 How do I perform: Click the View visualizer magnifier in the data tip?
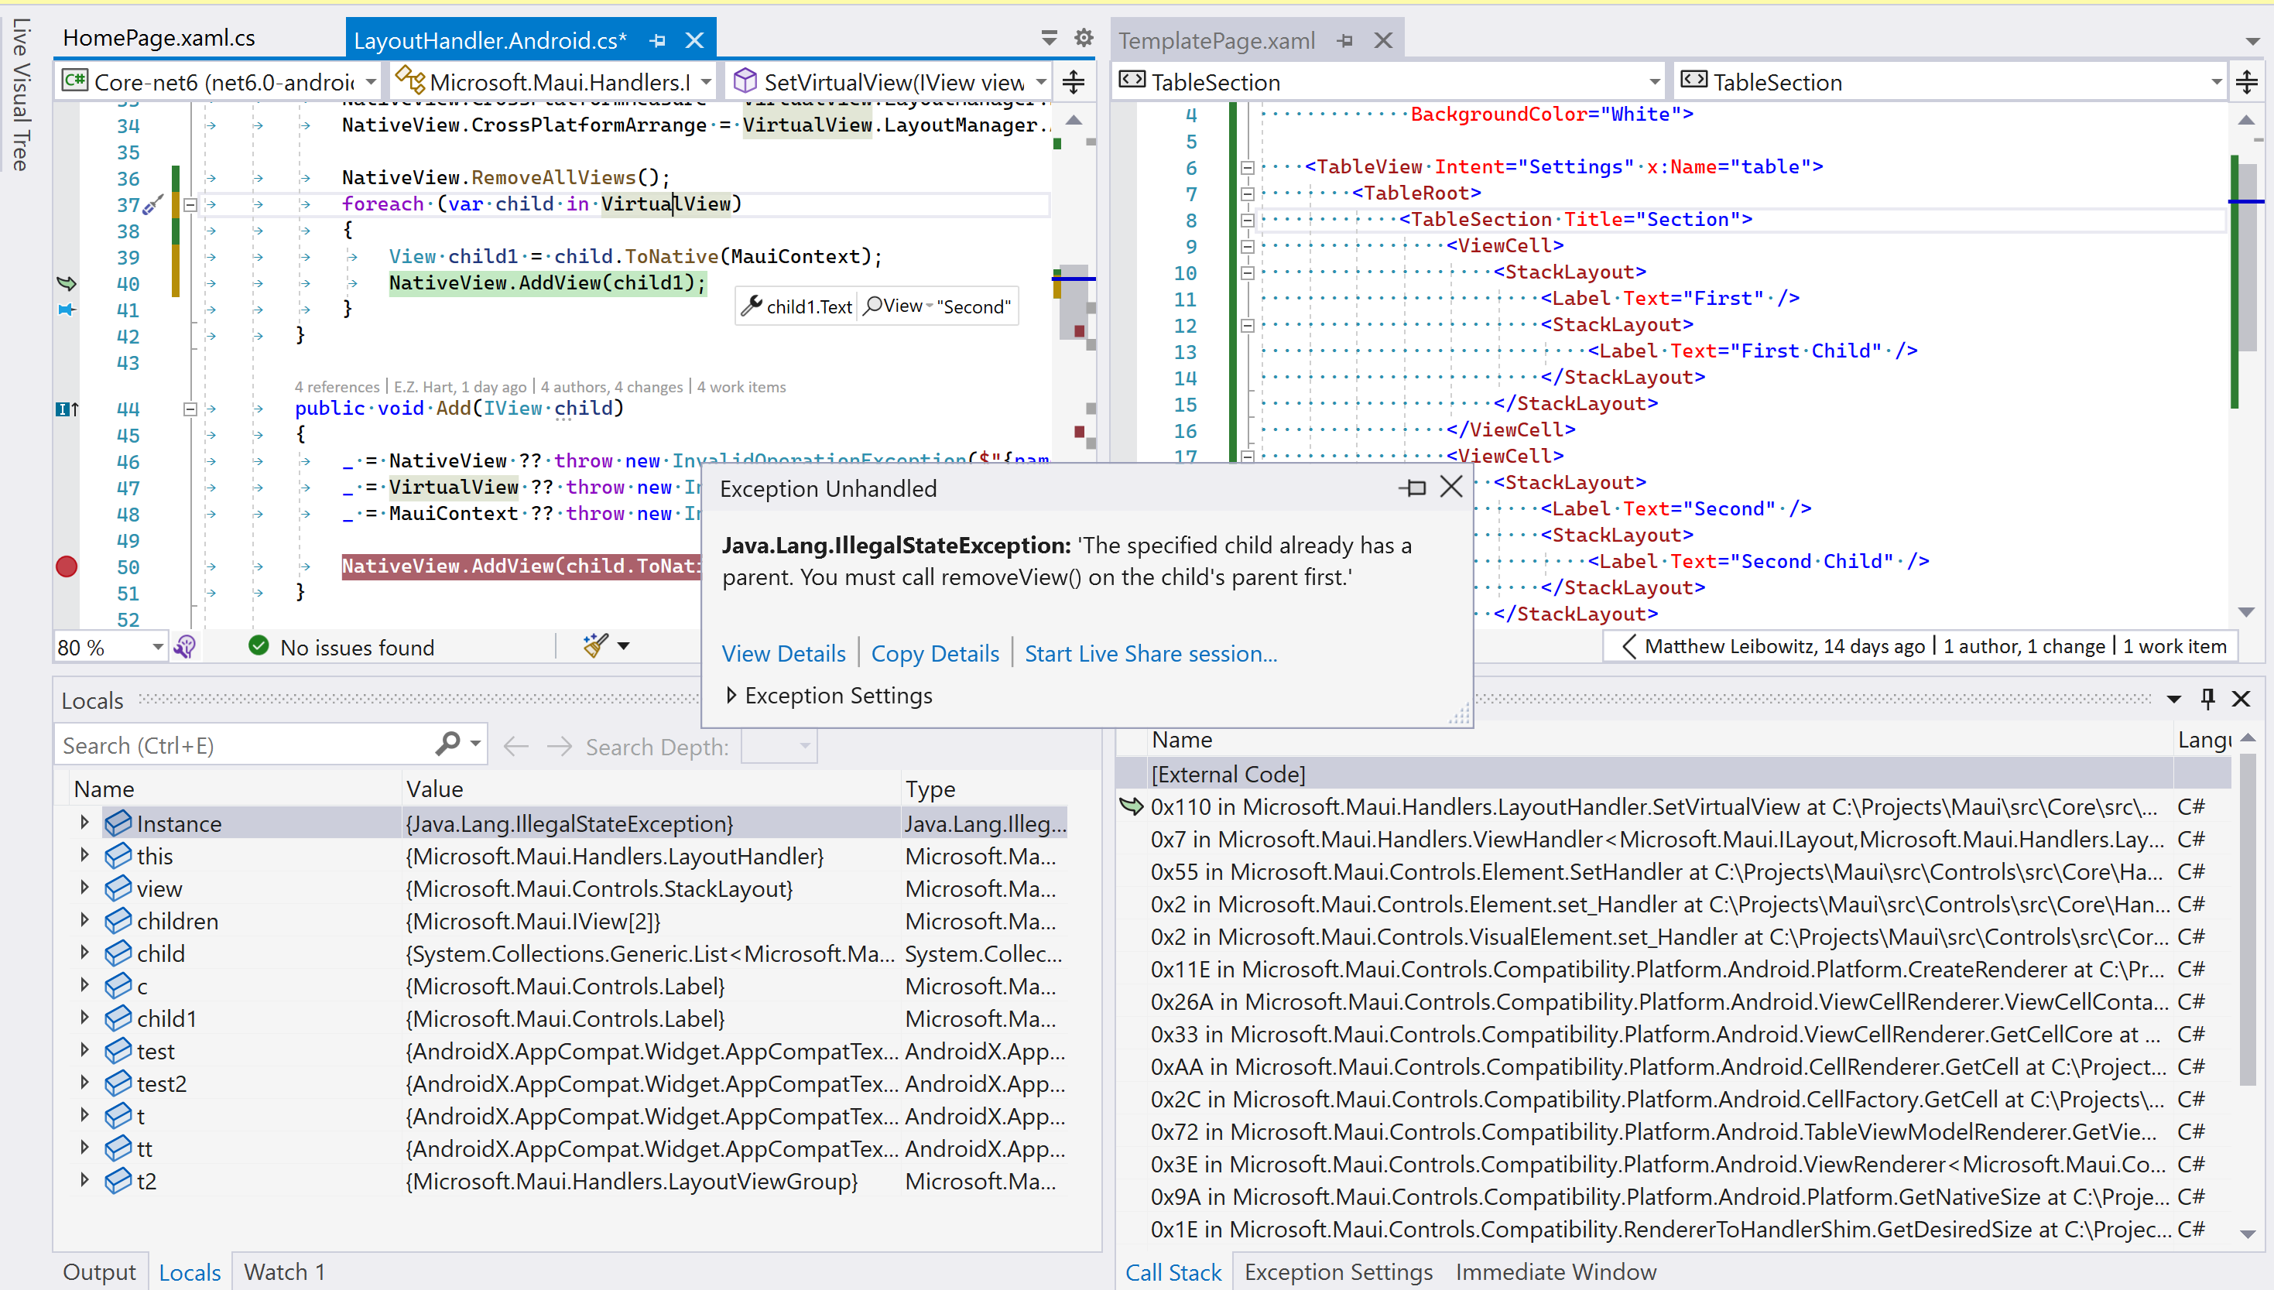click(874, 306)
